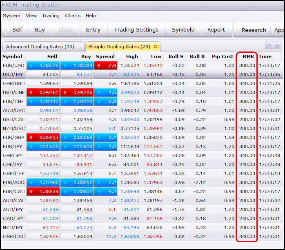Click CAD/JPY buy price 81.268
Image resolution: width=285 pixels, height=250 pixels.
click(77, 218)
